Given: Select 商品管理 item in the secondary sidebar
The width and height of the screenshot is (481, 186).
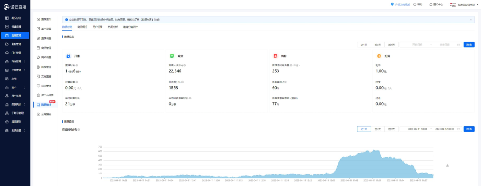Looking at the screenshot, I should (44, 48).
